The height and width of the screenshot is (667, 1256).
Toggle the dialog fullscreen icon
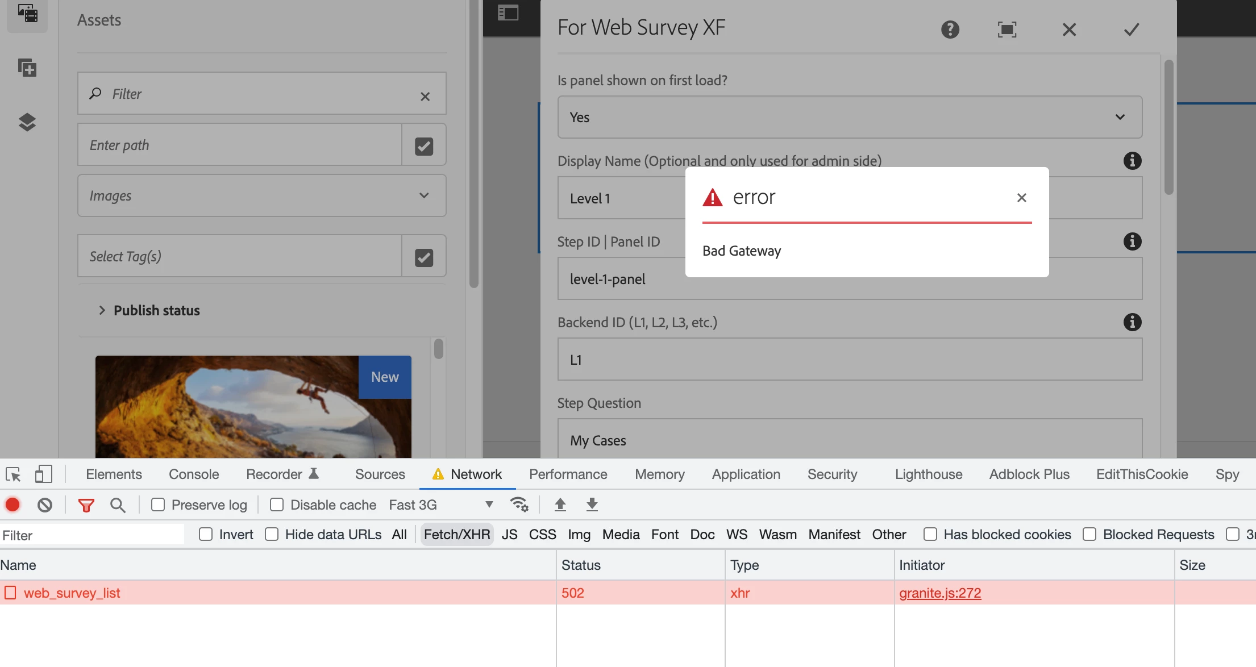[x=1007, y=30]
